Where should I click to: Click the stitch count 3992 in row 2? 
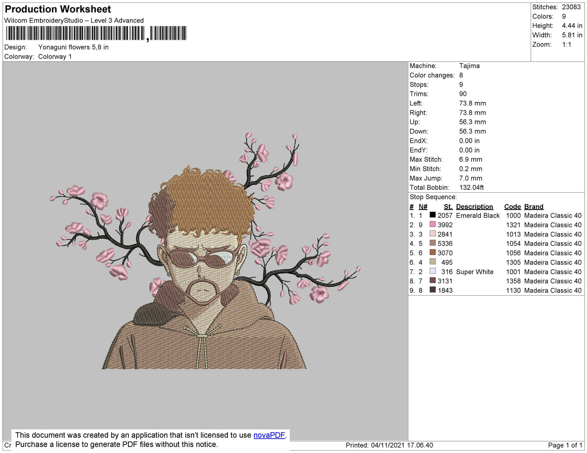coord(445,225)
